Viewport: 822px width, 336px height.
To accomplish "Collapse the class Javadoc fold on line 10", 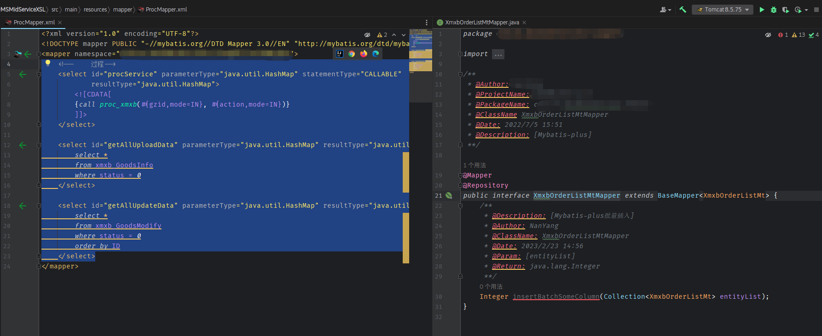I will coord(460,74).
